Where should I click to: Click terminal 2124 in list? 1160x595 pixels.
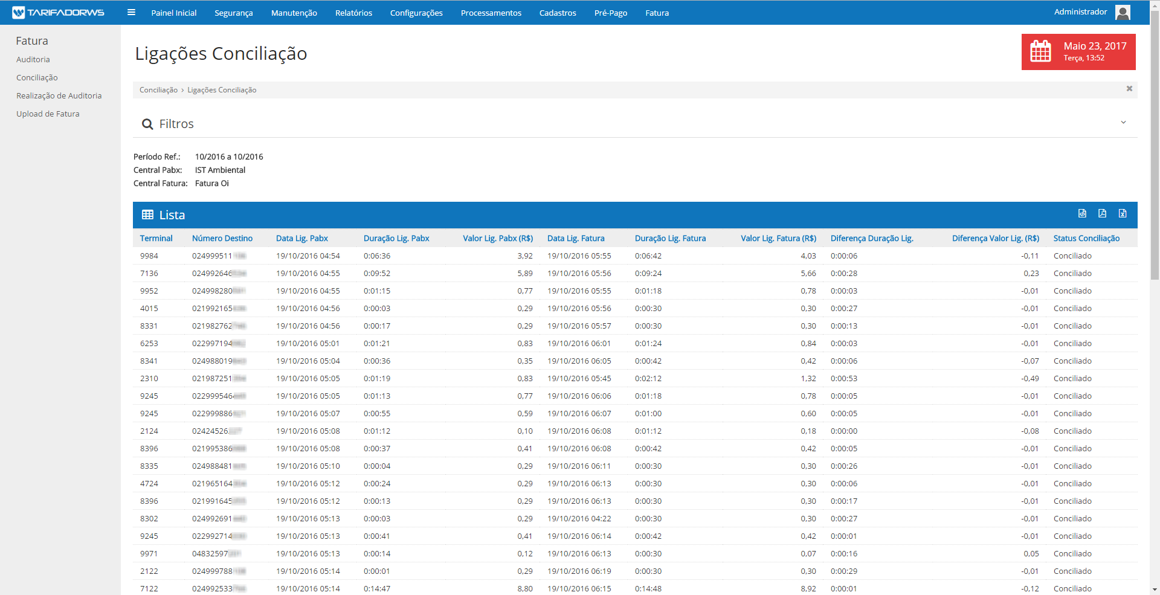pos(149,431)
